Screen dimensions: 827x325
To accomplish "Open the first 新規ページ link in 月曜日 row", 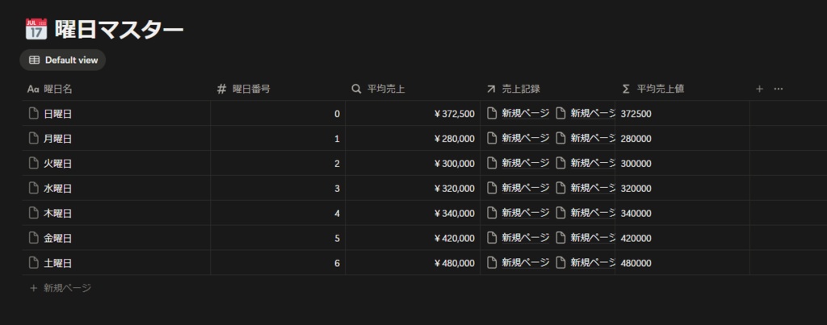I will (518, 139).
